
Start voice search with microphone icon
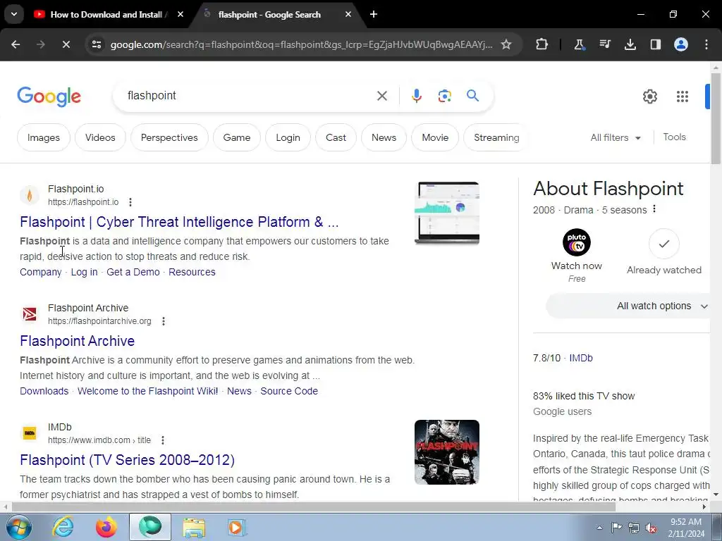click(416, 96)
